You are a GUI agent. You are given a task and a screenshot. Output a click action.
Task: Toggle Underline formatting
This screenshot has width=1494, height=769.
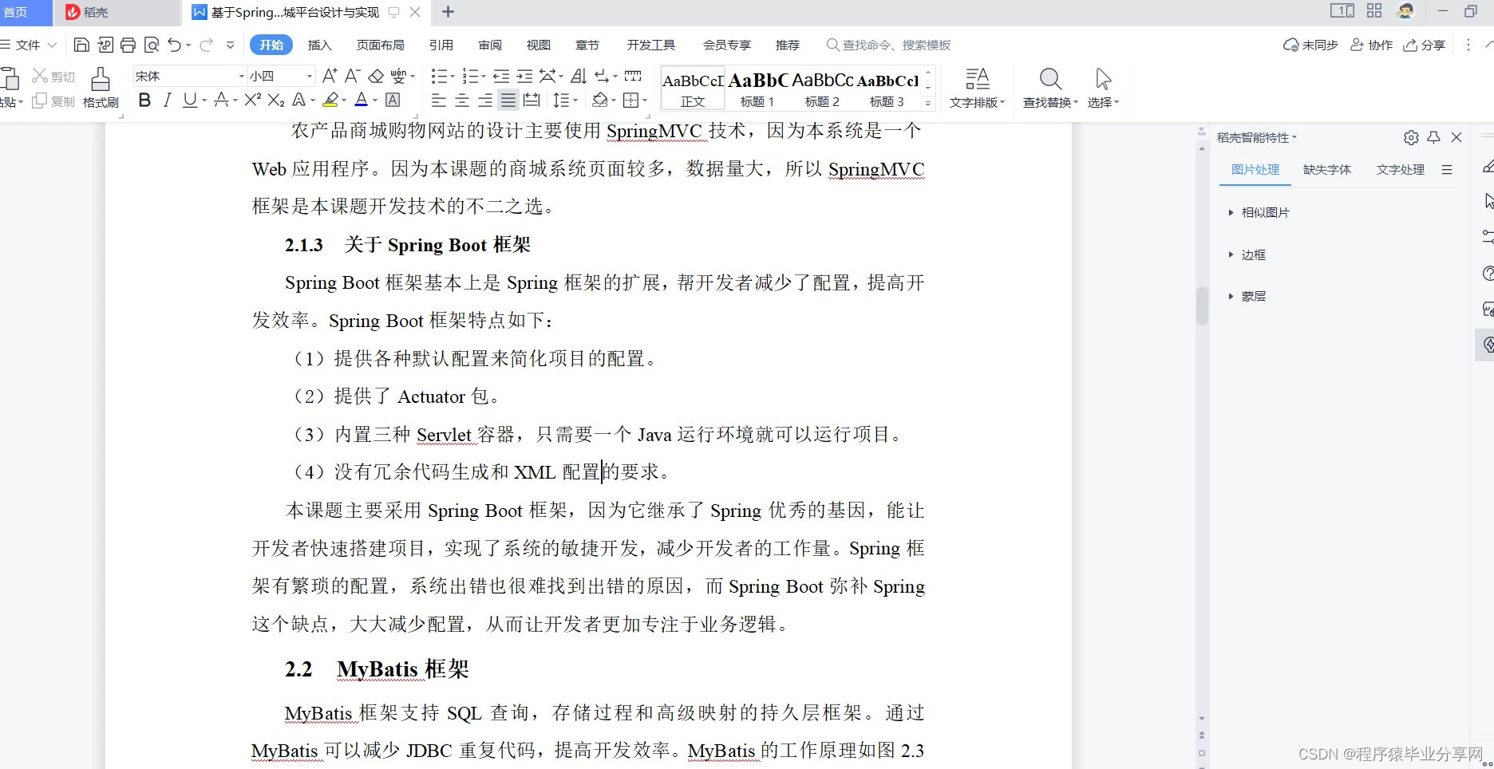pos(190,100)
